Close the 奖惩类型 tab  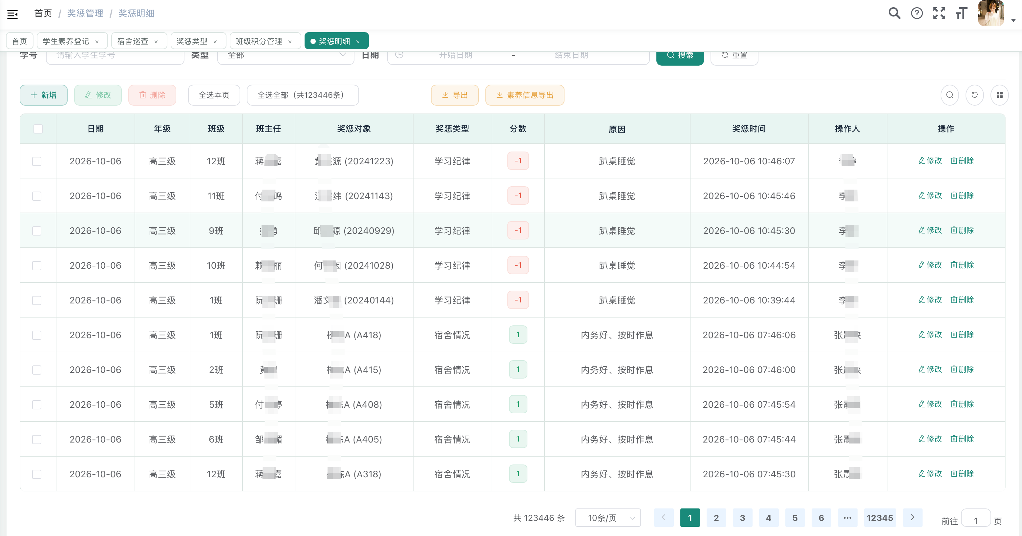coord(215,42)
